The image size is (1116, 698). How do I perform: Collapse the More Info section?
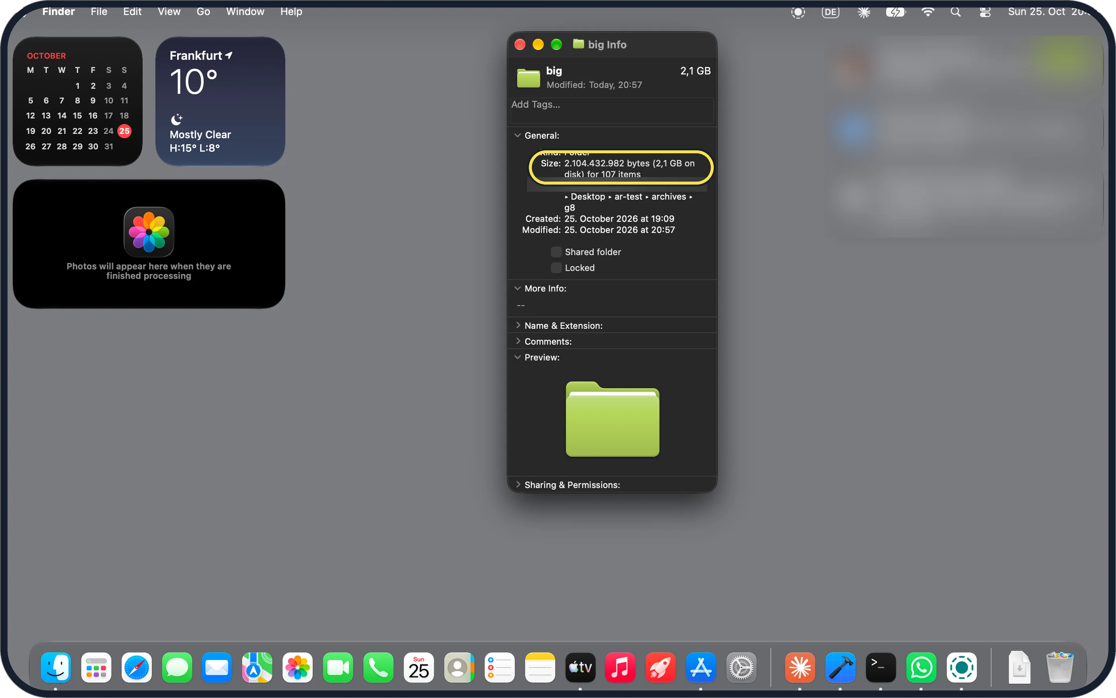(518, 288)
